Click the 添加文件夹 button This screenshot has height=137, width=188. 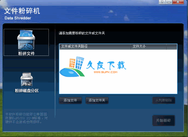(97, 100)
